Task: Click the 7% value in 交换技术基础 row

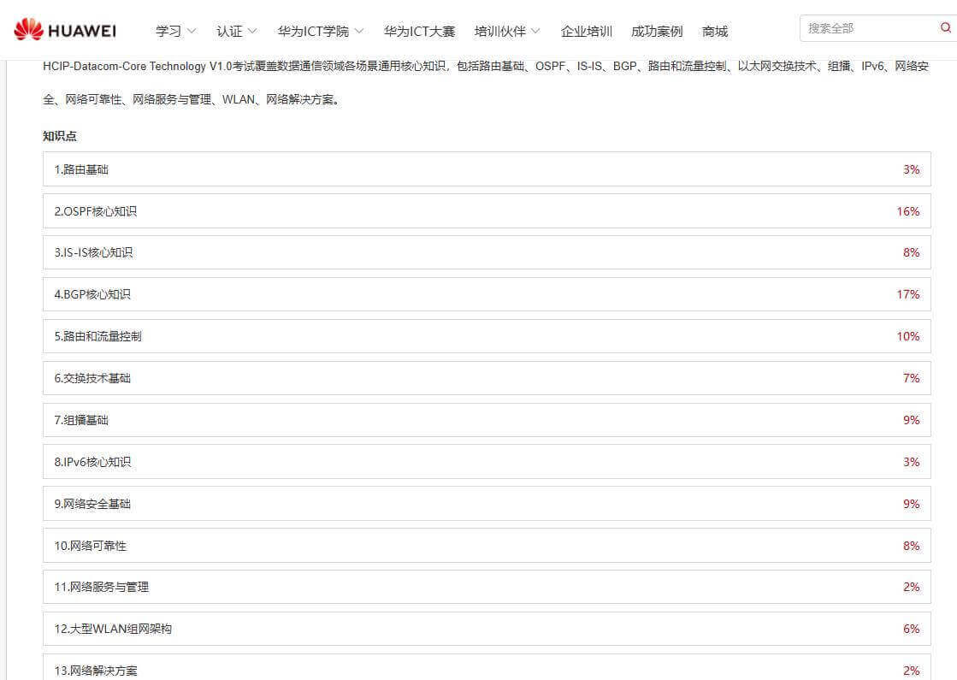Action: (x=911, y=378)
